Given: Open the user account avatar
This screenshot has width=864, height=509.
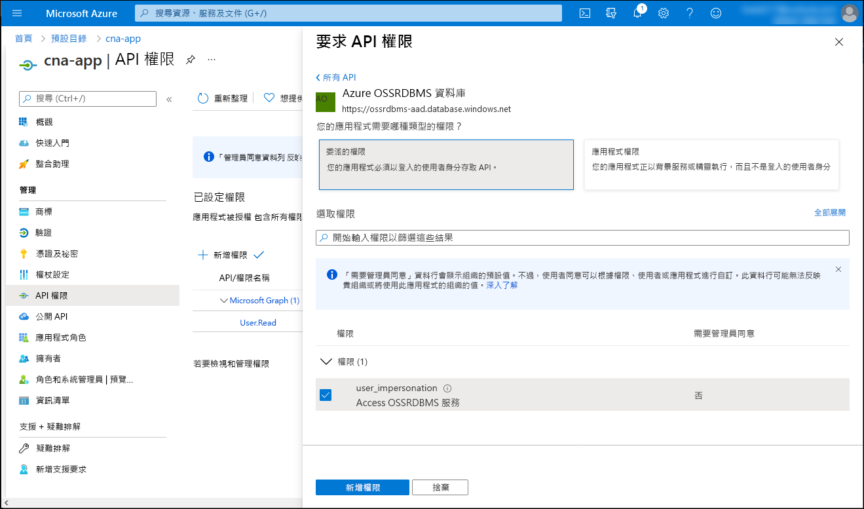Looking at the screenshot, I should (x=849, y=13).
